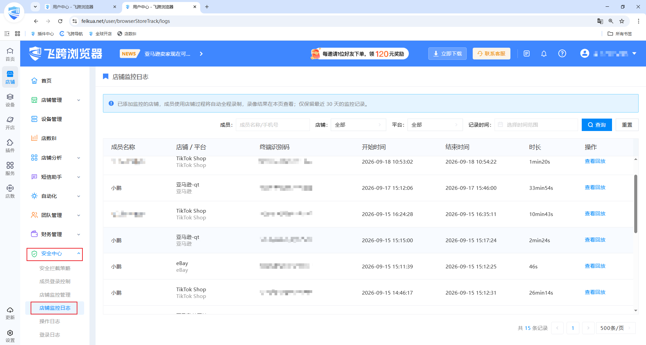Image resolution: width=646 pixels, height=345 pixels.
Task: Click the 成员名称/手机号 input field
Action: (x=273, y=125)
